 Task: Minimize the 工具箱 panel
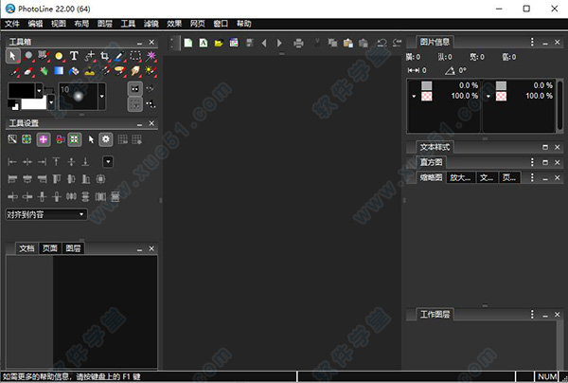point(139,43)
